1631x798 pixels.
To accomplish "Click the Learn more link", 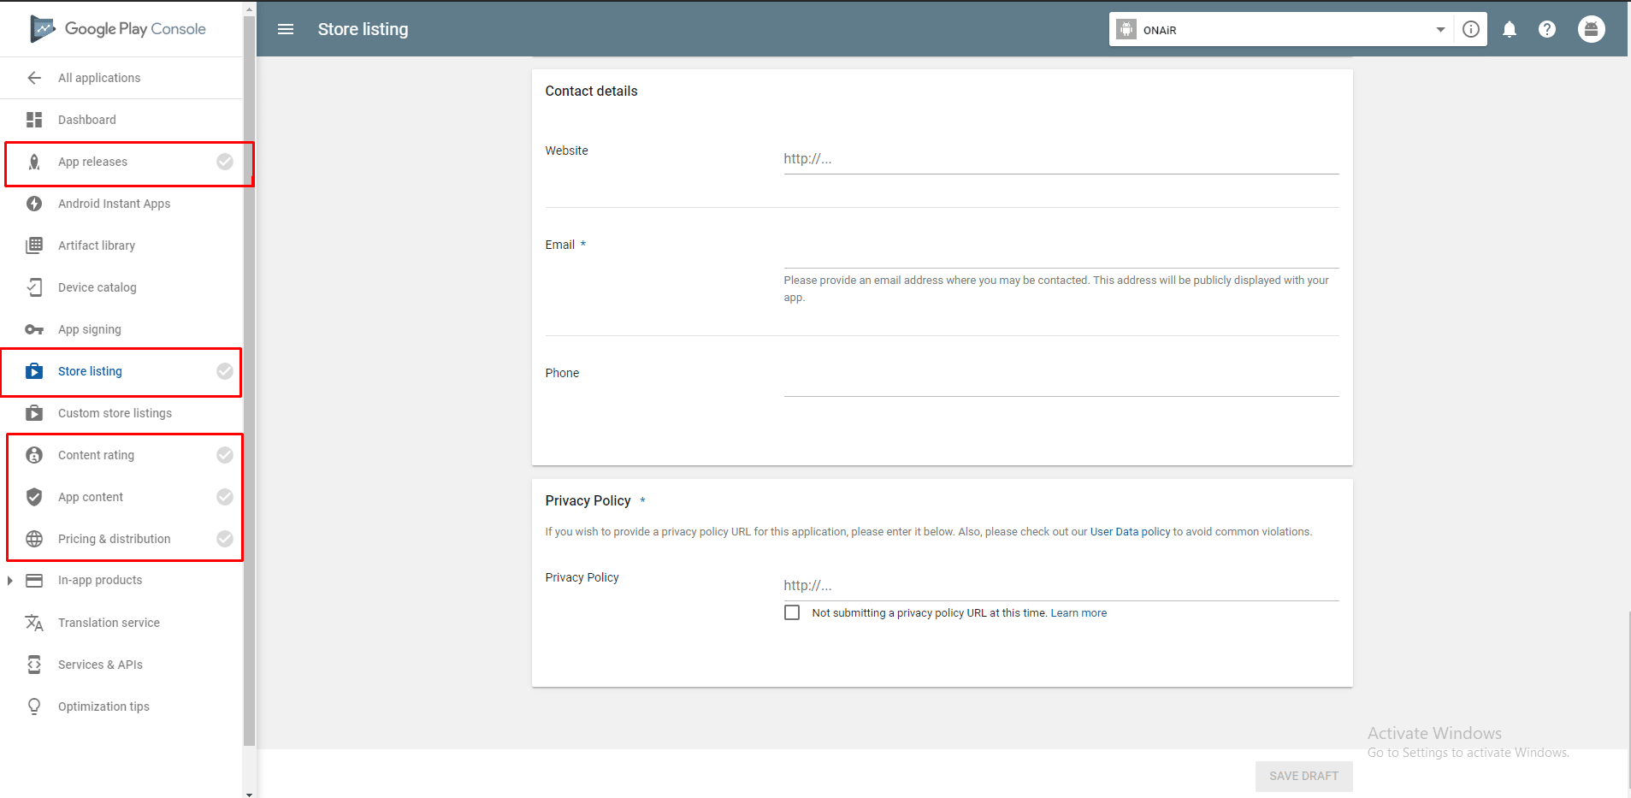I will click(x=1078, y=613).
